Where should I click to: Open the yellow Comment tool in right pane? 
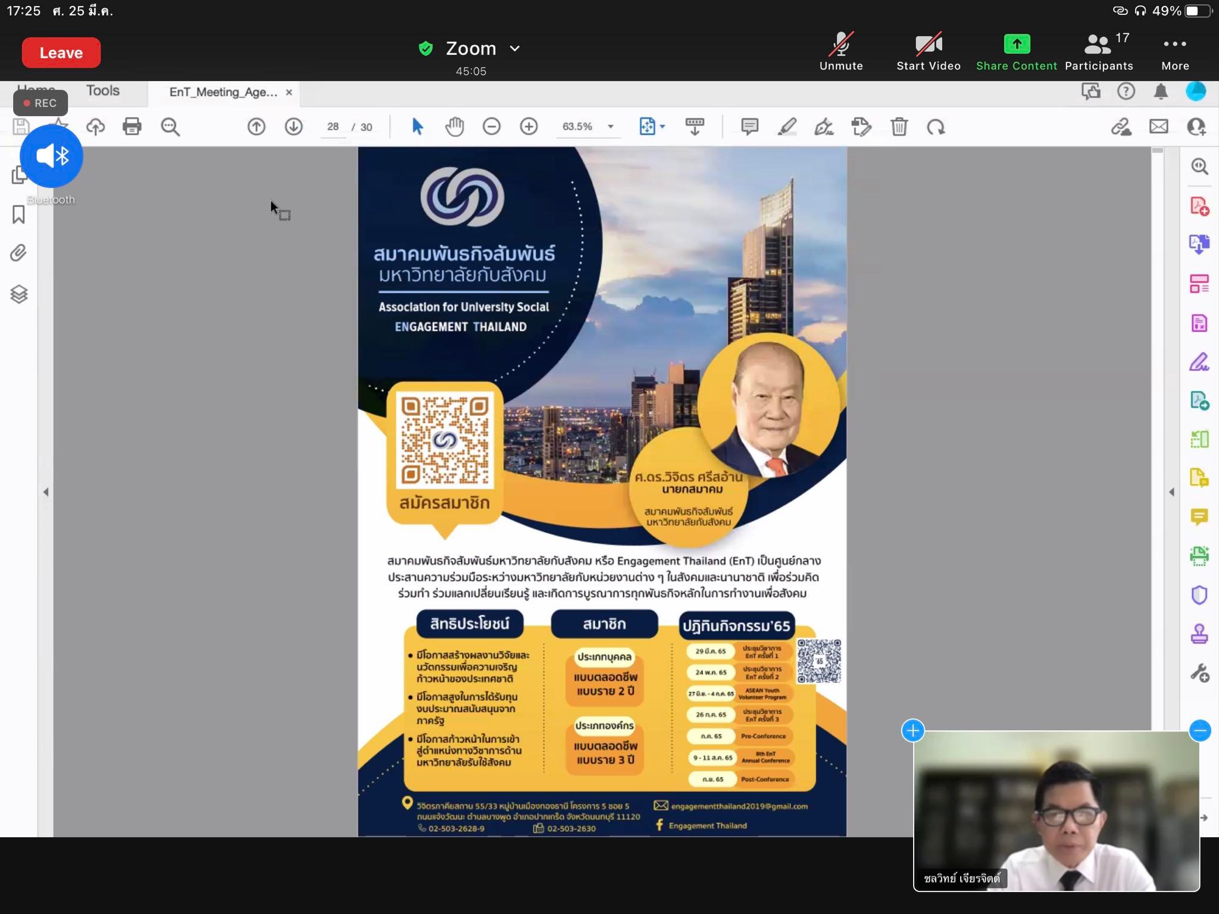(1199, 517)
